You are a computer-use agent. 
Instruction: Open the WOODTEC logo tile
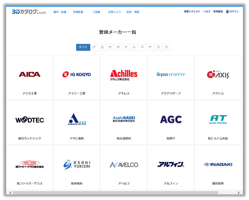click(x=29, y=120)
